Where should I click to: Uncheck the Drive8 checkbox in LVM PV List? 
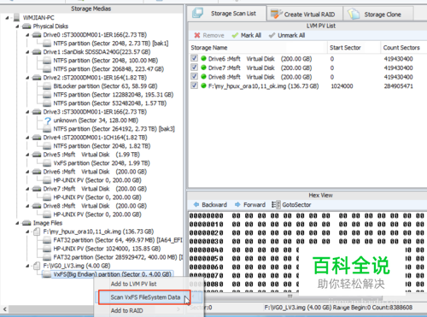194,77
